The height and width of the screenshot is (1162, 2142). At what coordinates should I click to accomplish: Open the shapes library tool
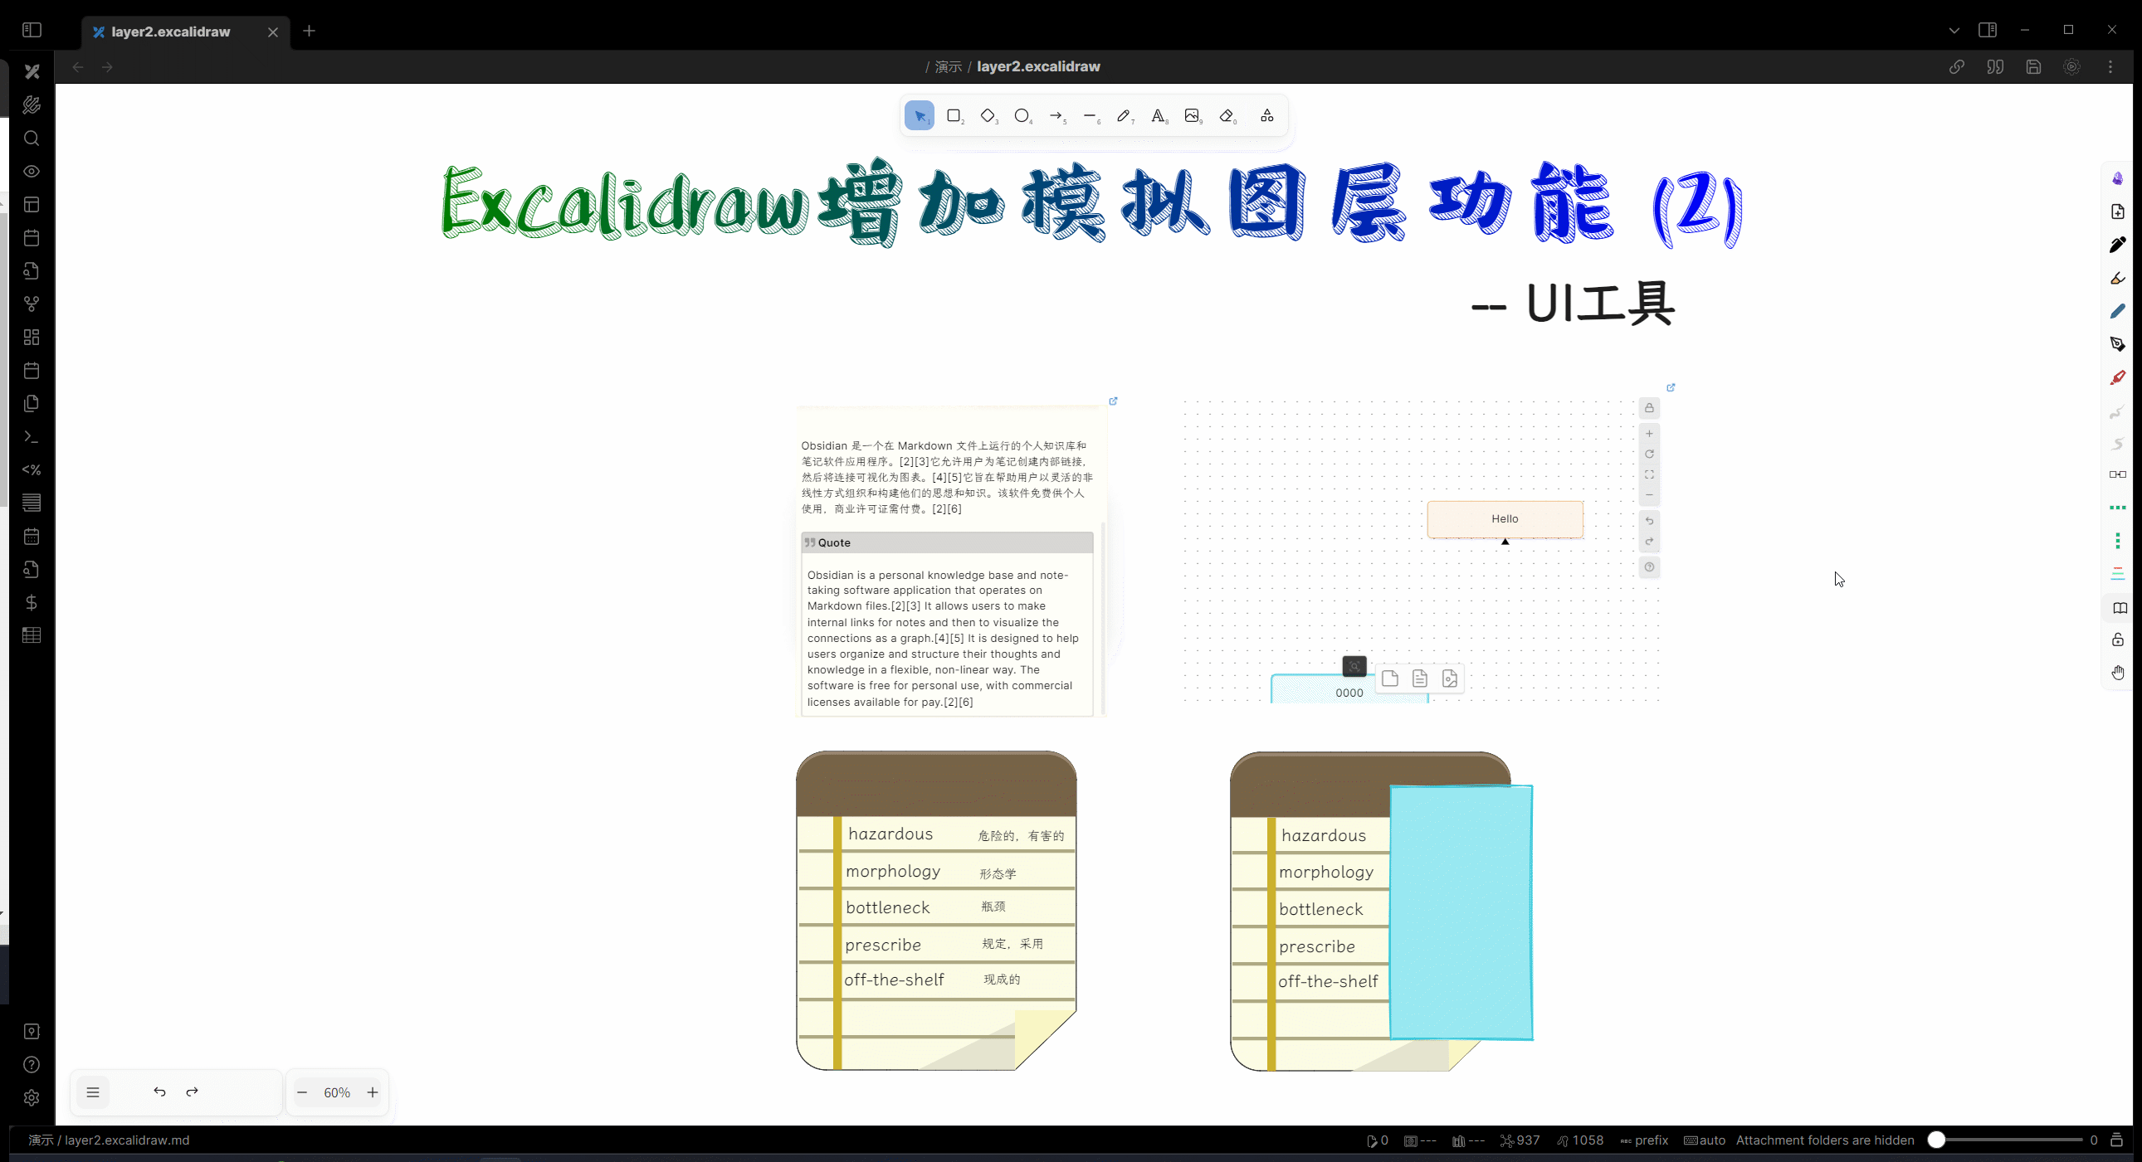click(1266, 115)
